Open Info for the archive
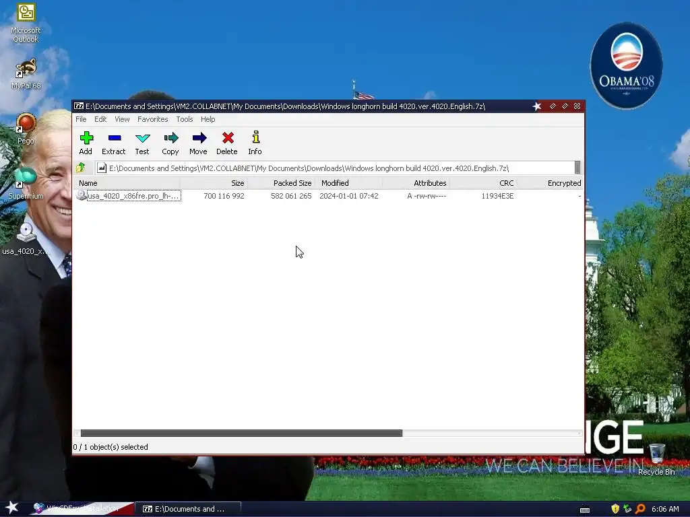Screen dimensions: 690x517 pos(255,143)
